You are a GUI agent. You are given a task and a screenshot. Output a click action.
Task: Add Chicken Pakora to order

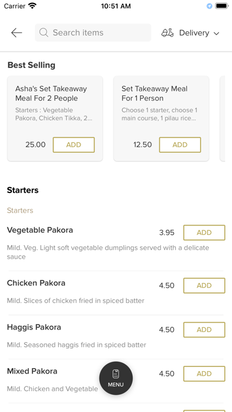(204, 285)
